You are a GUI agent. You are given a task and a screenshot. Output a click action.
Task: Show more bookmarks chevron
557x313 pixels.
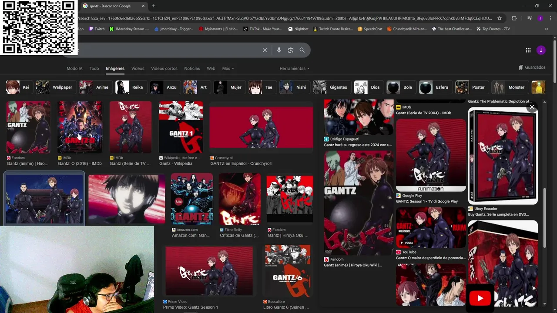click(547, 29)
